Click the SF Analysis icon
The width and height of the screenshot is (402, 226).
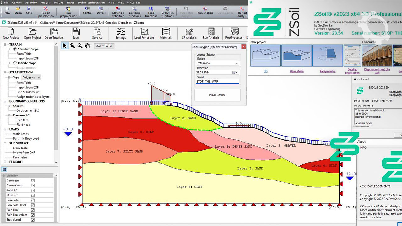click(189, 33)
